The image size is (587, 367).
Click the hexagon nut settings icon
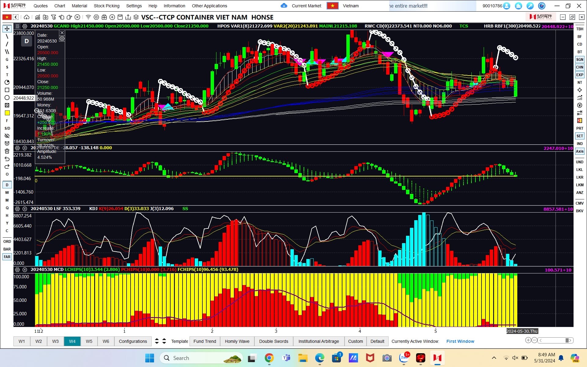coord(96,17)
